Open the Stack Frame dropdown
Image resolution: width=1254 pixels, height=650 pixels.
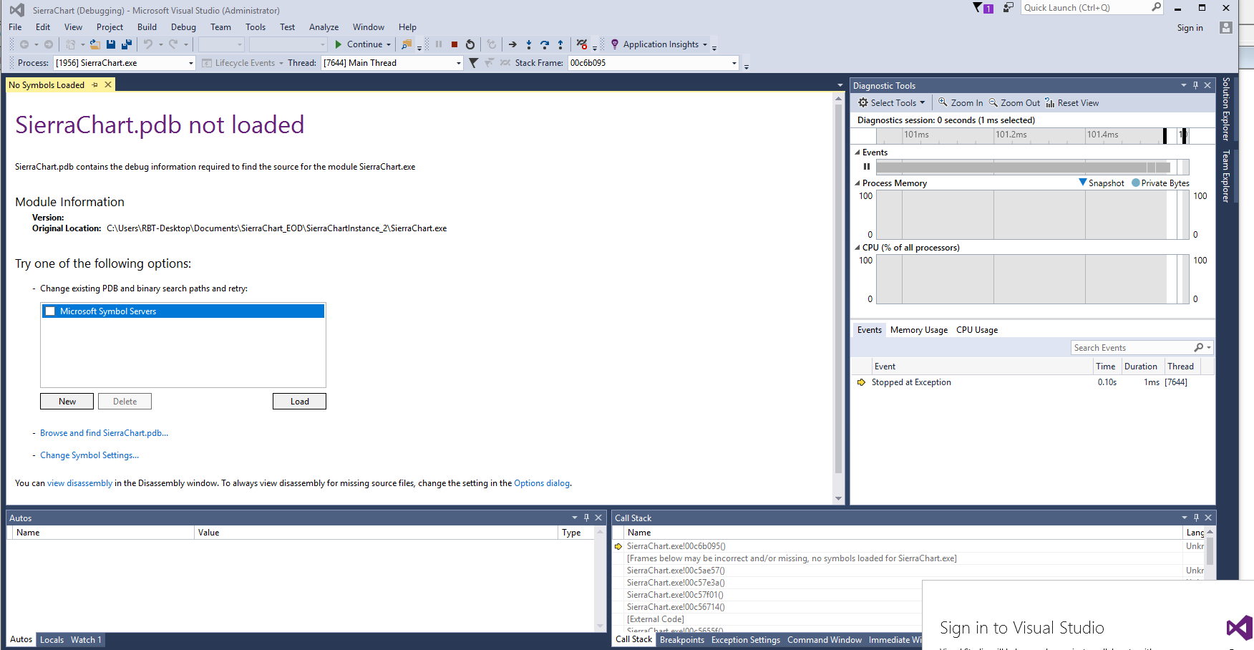pyautogui.click(x=734, y=63)
